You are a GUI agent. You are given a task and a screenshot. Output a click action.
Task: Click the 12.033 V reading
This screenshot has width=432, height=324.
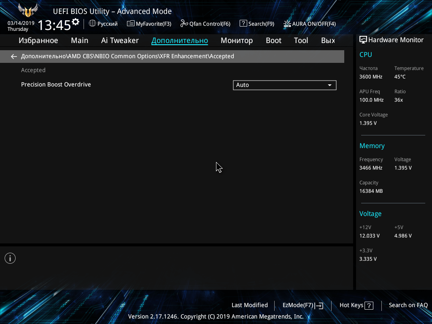click(369, 236)
